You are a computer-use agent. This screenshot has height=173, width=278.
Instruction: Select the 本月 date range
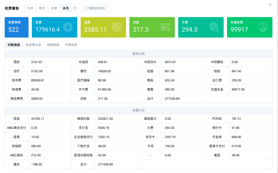click(x=66, y=8)
